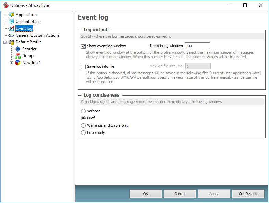269x203 pixels.
Task: Click the General Custom Actions icon
Action: coord(11,35)
